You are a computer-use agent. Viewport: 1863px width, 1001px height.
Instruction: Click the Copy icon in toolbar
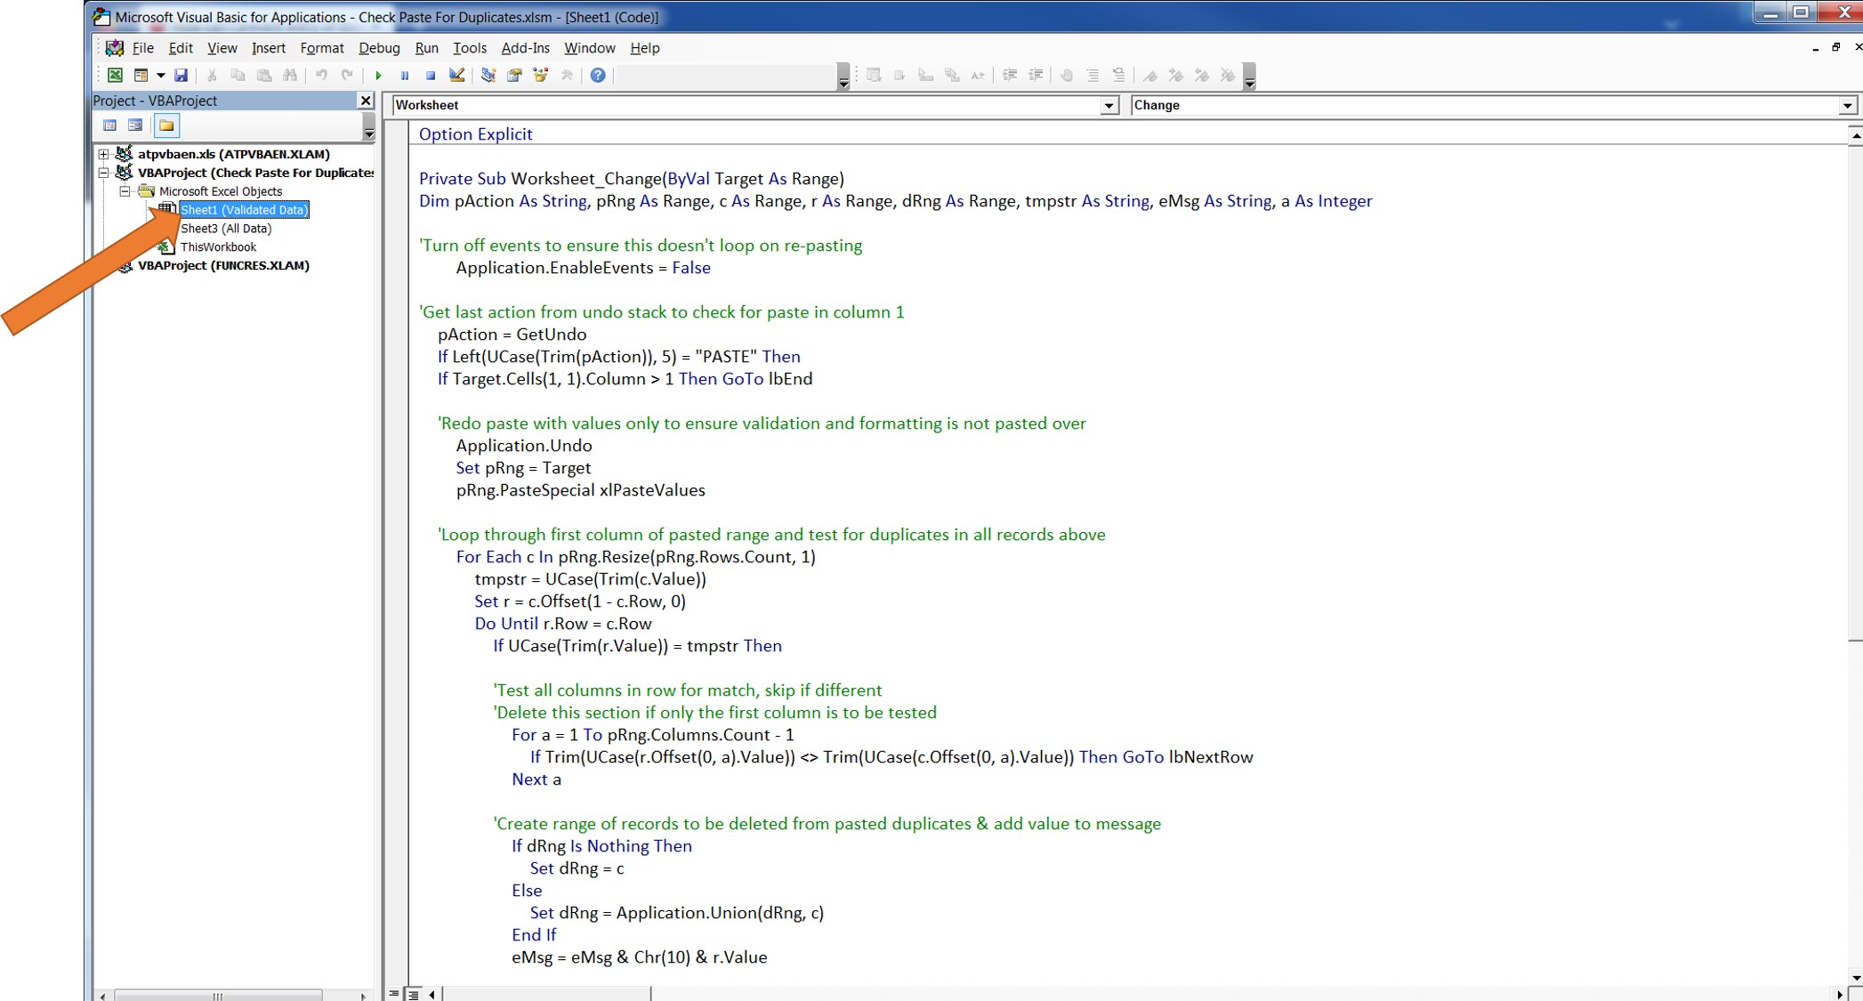point(238,76)
